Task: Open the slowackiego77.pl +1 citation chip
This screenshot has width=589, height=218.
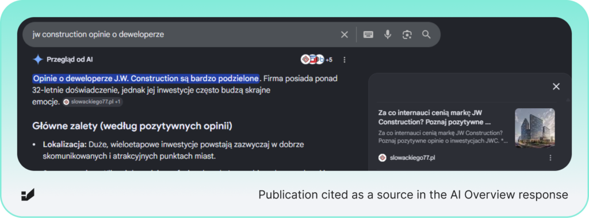Action: [93, 102]
